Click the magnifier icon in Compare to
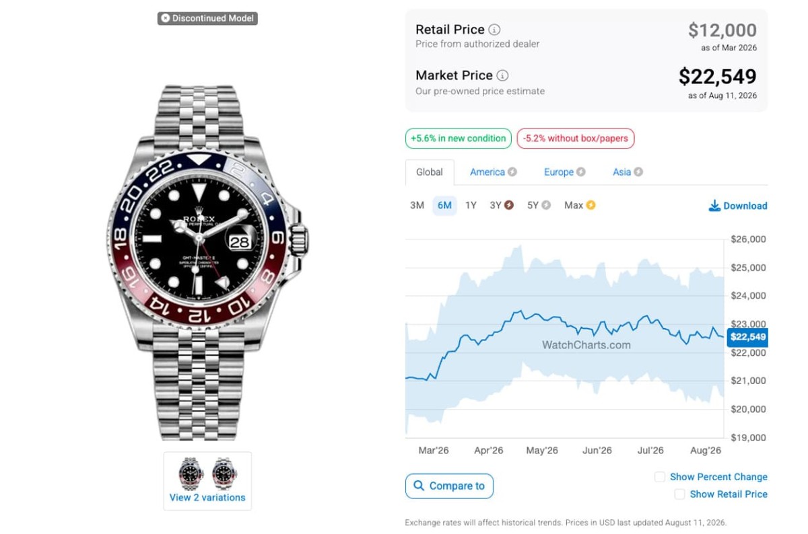 tap(419, 486)
